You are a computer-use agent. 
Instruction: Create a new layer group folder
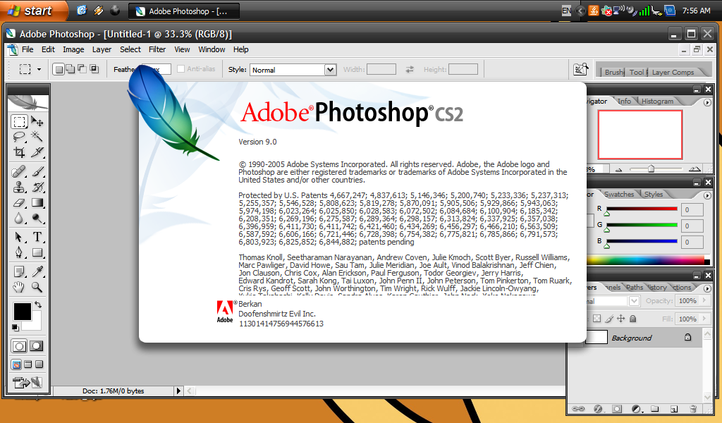(655, 408)
